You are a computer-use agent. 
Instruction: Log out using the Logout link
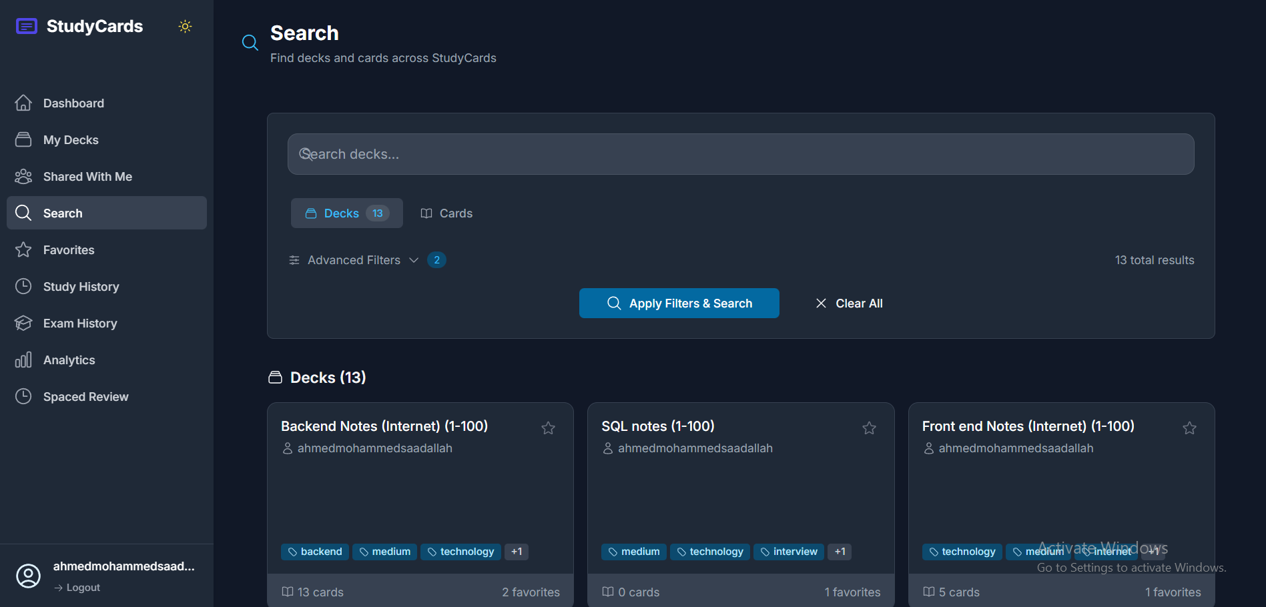[77, 588]
